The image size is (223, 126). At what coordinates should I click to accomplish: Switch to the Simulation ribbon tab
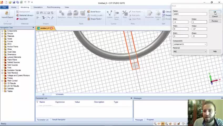[38, 7]
